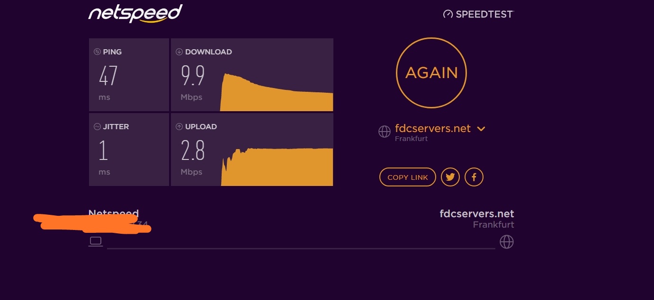
Task: Click the globe icon beside server name
Action: tap(385, 132)
